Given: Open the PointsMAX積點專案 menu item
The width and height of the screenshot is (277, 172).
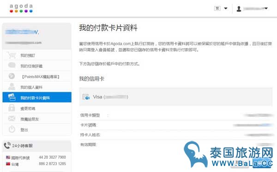Looking at the screenshot, I should pyautogui.click(x=37, y=77).
